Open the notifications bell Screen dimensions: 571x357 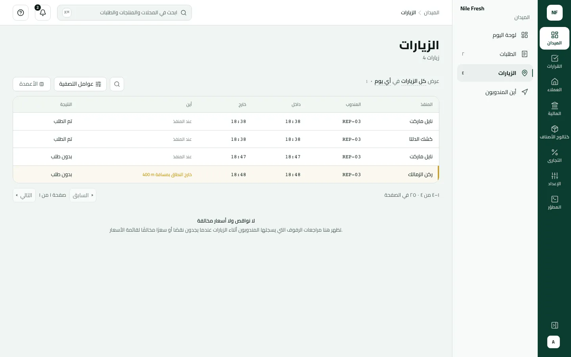point(43,13)
